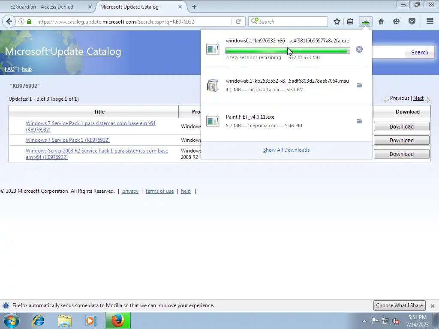The height and width of the screenshot is (329, 439).
Task: Open the help link under the header
Action: coord(27,69)
